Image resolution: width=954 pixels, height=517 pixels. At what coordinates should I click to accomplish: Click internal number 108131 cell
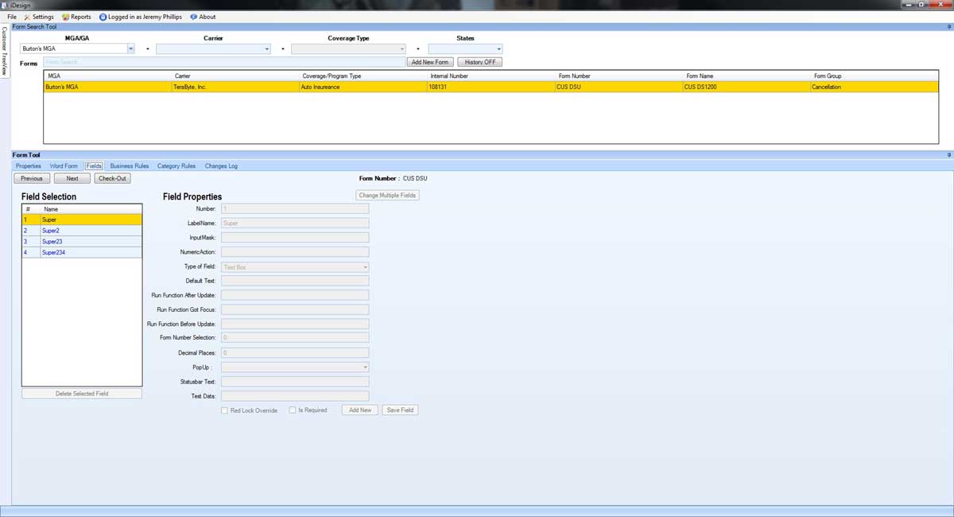click(491, 87)
